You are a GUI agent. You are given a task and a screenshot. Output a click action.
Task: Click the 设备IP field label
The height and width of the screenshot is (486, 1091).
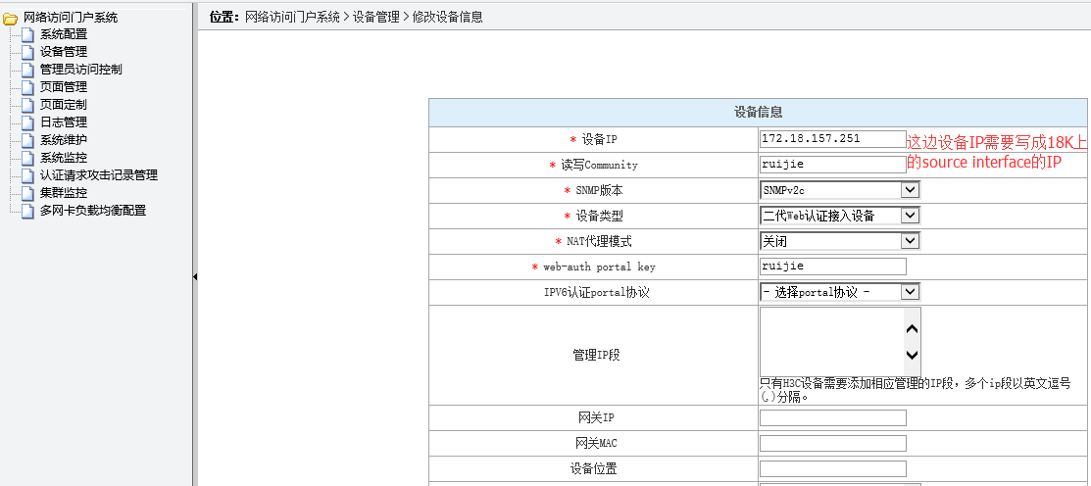[599, 140]
